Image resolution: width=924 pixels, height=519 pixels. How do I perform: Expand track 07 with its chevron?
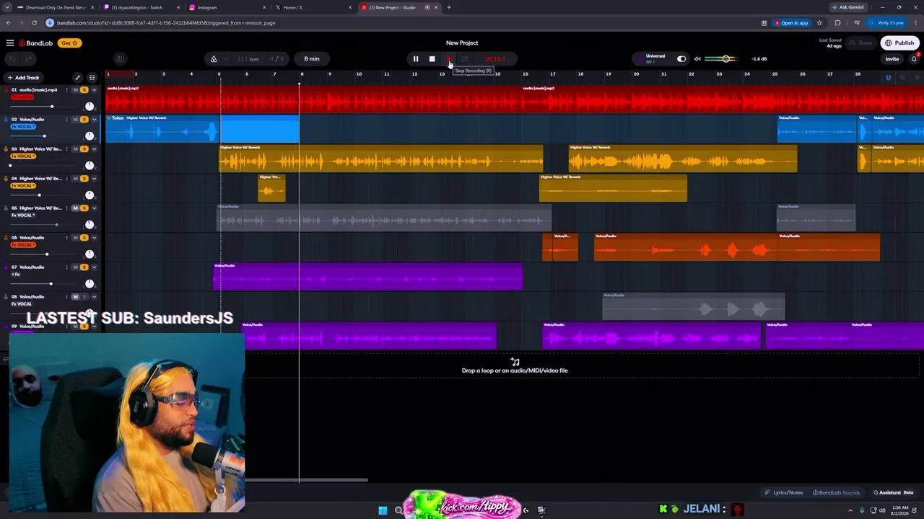94,267
